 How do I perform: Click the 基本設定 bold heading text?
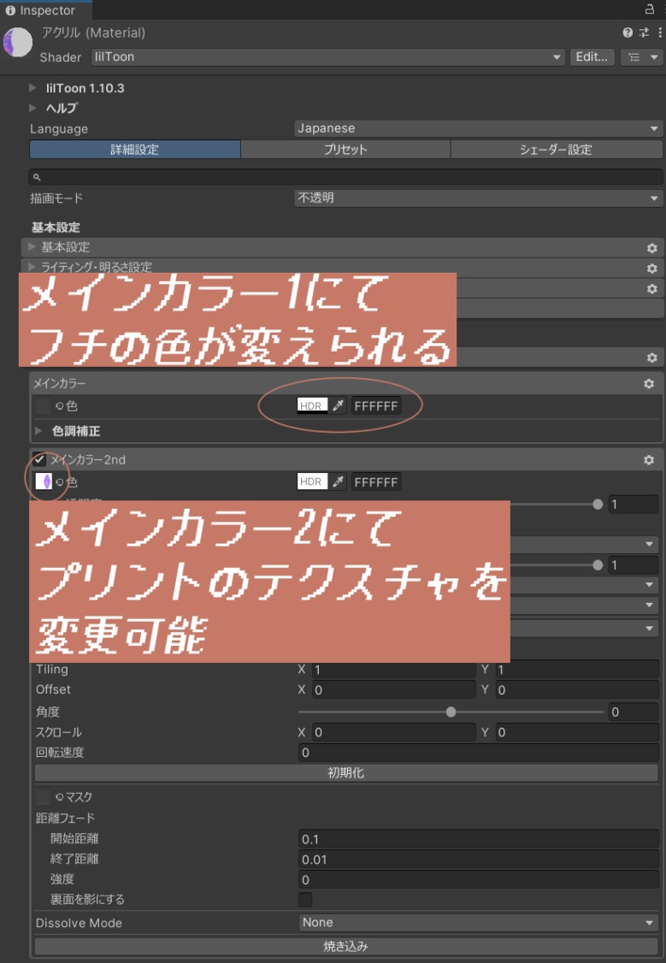point(55,228)
